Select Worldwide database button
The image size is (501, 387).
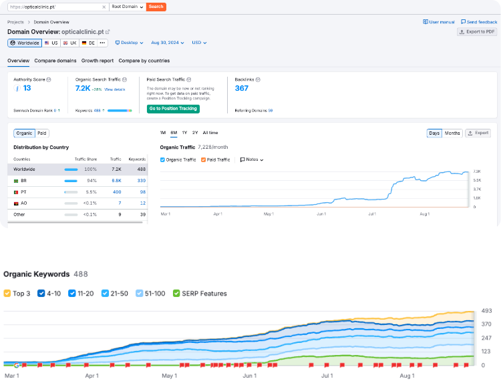[25, 43]
